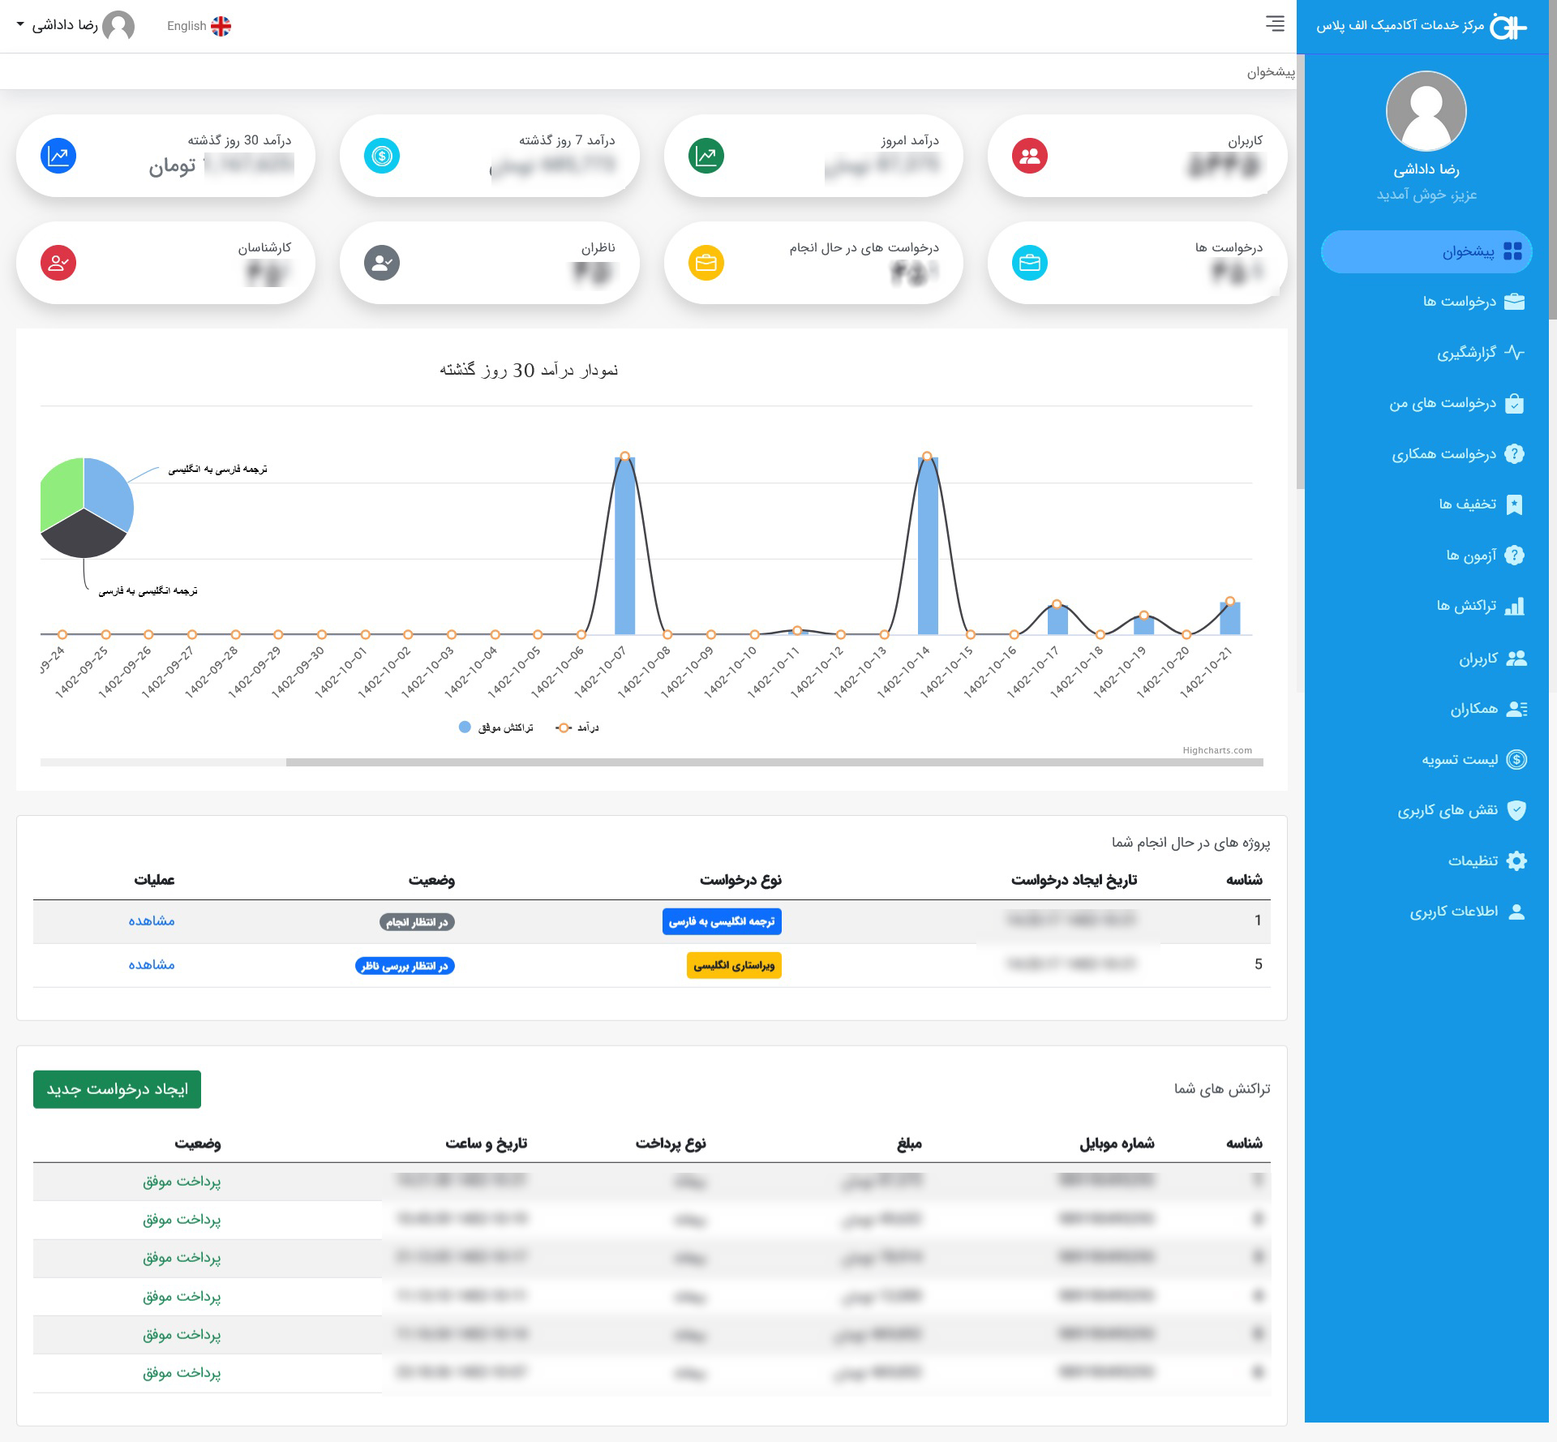Click the UK flag language icon

pyautogui.click(x=221, y=26)
